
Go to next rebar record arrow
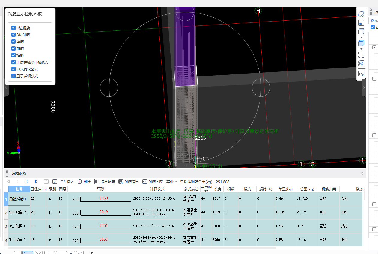tap(27, 182)
